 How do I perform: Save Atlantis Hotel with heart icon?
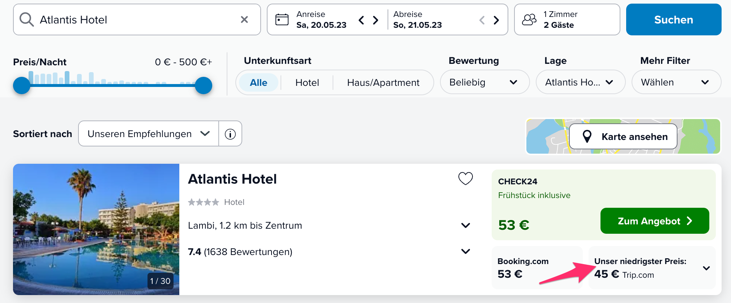pos(465,179)
